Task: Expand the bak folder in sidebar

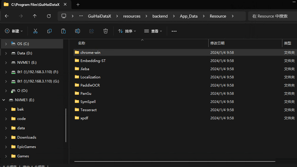Action: tap(6, 109)
